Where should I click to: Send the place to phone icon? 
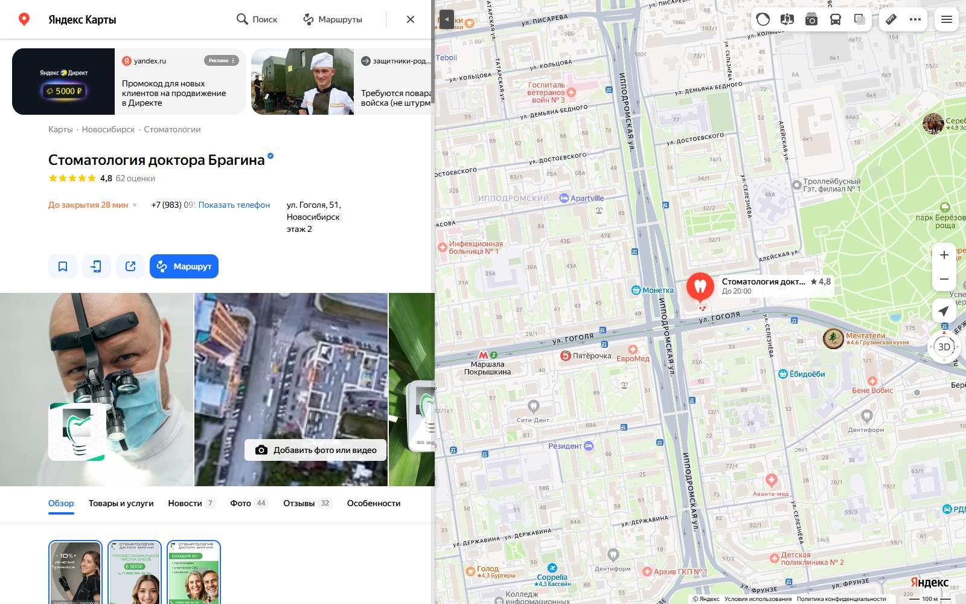97,266
